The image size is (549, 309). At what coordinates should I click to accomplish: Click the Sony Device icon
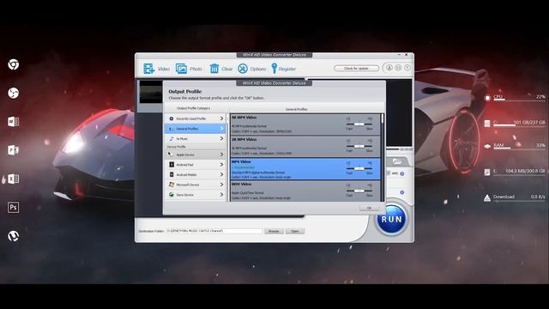172,195
